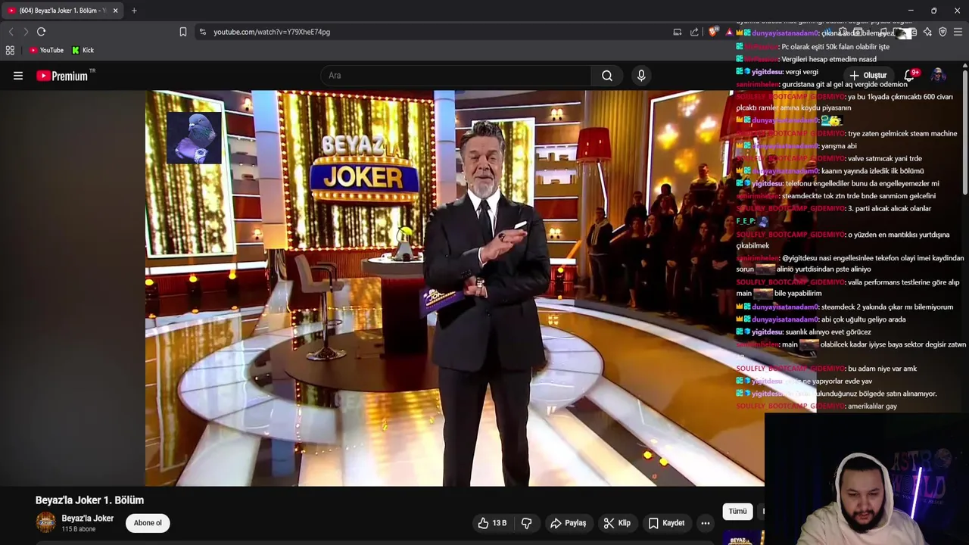
Task: Dislike the video
Action: coord(527,523)
